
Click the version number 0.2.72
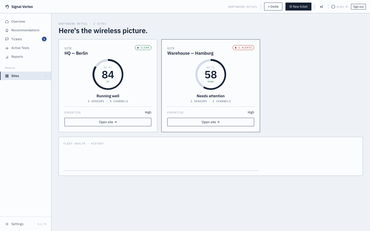pos(42,224)
